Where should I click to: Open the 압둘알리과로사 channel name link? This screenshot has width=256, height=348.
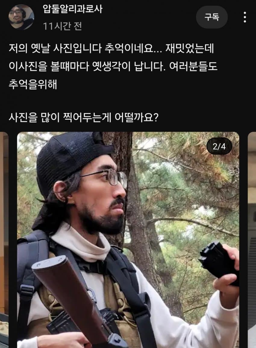(73, 9)
